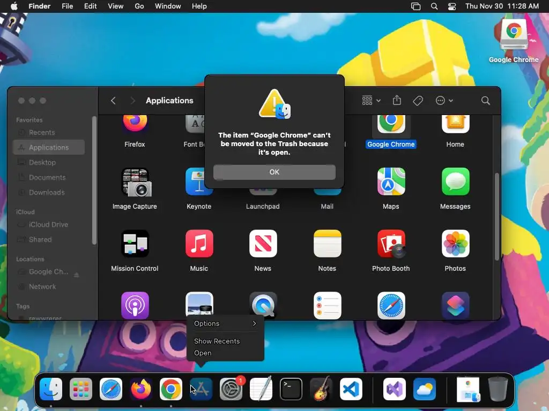
Task: Open Keynote from Applications
Action: pos(199,182)
